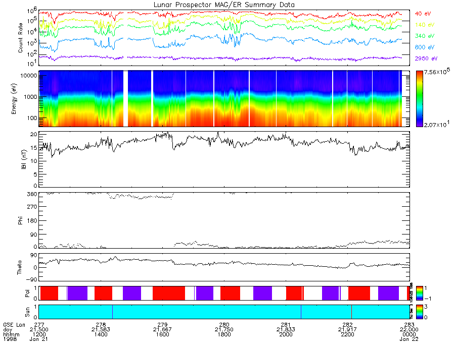Click the '1800' time tick label
The width and height of the screenshot is (455, 353).
coord(224,334)
